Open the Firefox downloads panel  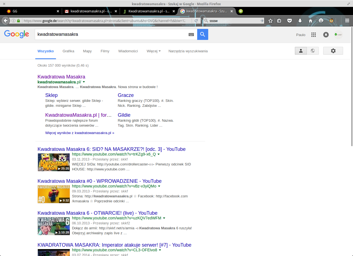pyautogui.click(x=300, y=21)
